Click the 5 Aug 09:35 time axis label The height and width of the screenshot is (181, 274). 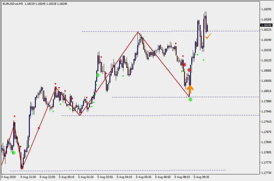click(x=201, y=177)
